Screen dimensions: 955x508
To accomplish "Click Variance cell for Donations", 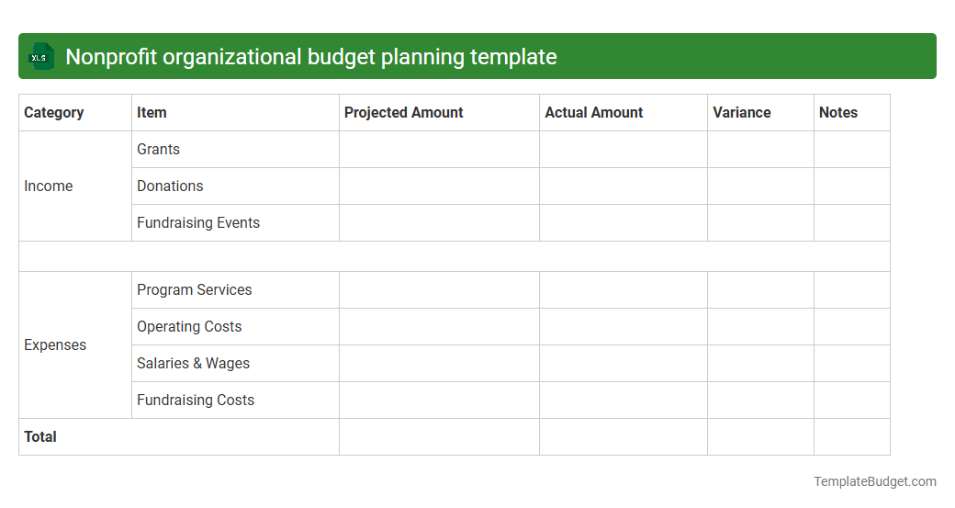I will [760, 186].
